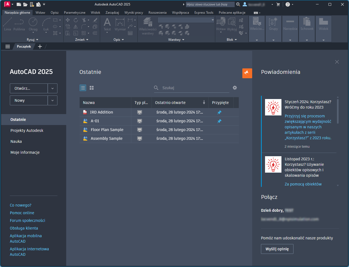Click the Schowek clipboard panel button
Screen dimensions: 349x267
(x=307, y=29)
